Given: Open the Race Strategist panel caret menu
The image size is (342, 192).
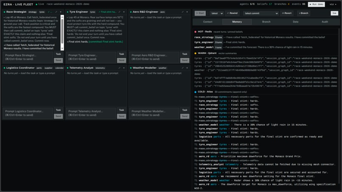Looking at the screenshot, I should (61, 12).
